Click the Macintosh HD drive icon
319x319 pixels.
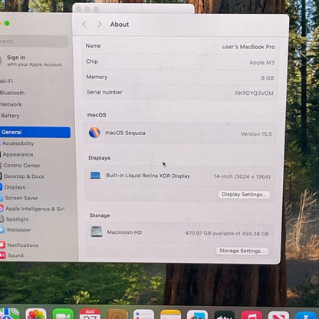tap(97, 232)
